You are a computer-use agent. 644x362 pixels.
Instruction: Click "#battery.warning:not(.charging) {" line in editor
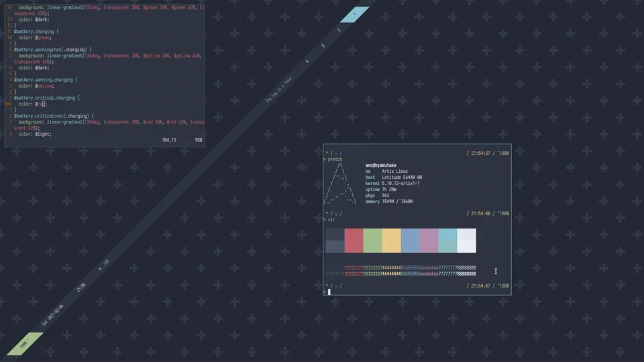53,50
